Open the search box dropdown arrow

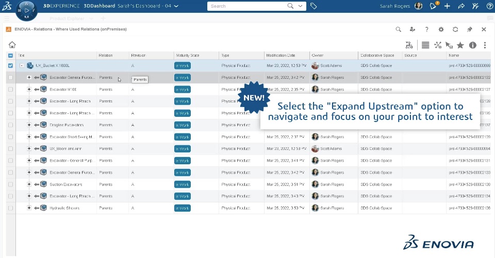pos(300,6)
